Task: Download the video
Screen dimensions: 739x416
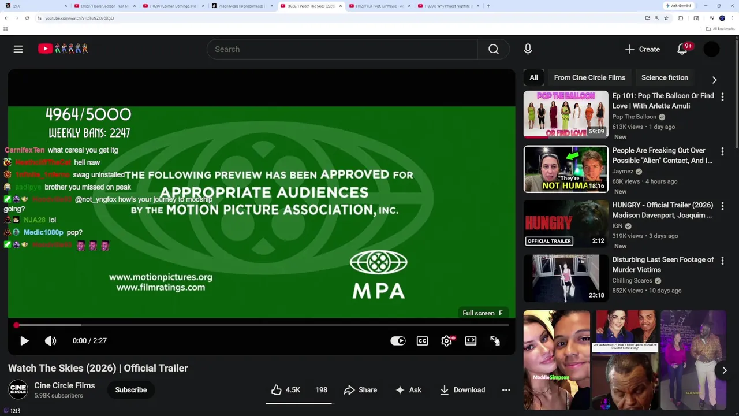Action: coord(462,390)
